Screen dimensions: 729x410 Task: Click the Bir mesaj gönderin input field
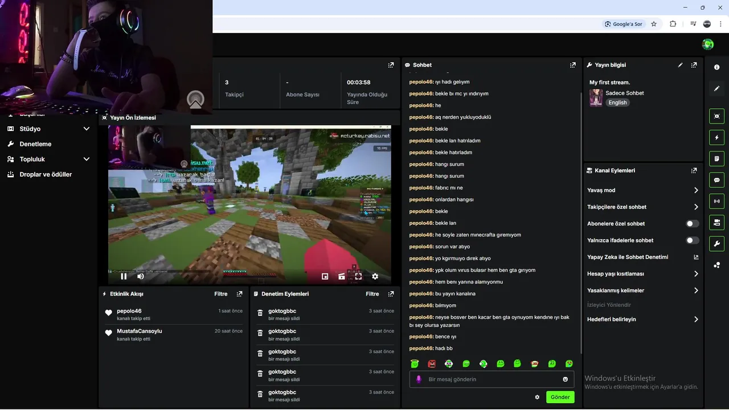tap(492, 379)
